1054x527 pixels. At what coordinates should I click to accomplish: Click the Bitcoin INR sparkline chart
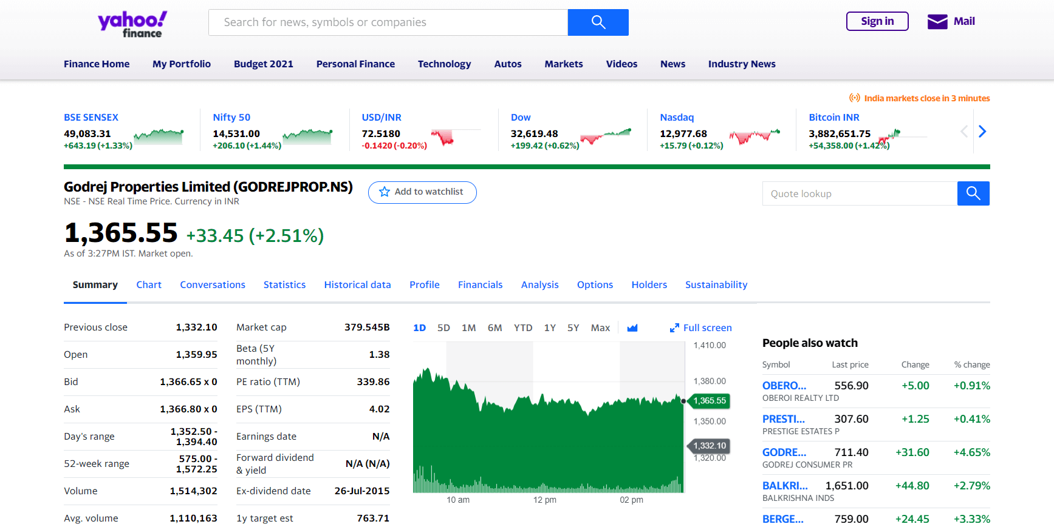903,136
